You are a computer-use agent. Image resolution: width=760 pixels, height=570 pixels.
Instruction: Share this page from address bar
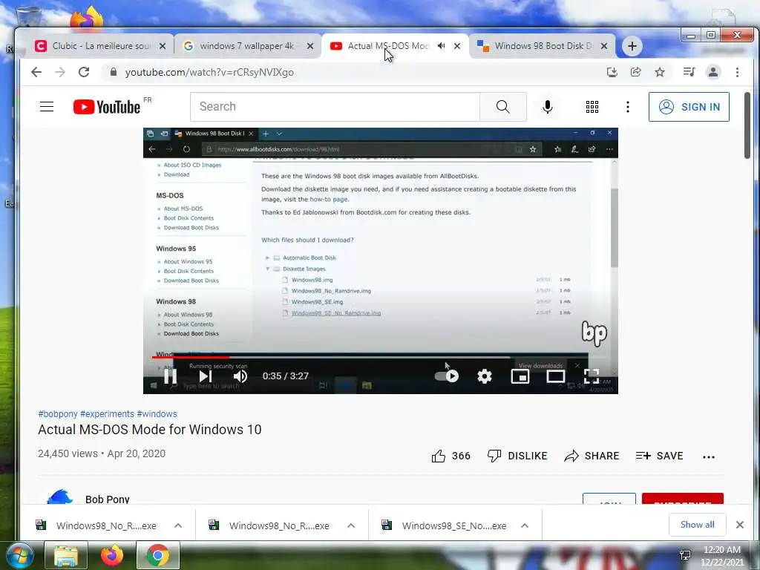(635, 72)
